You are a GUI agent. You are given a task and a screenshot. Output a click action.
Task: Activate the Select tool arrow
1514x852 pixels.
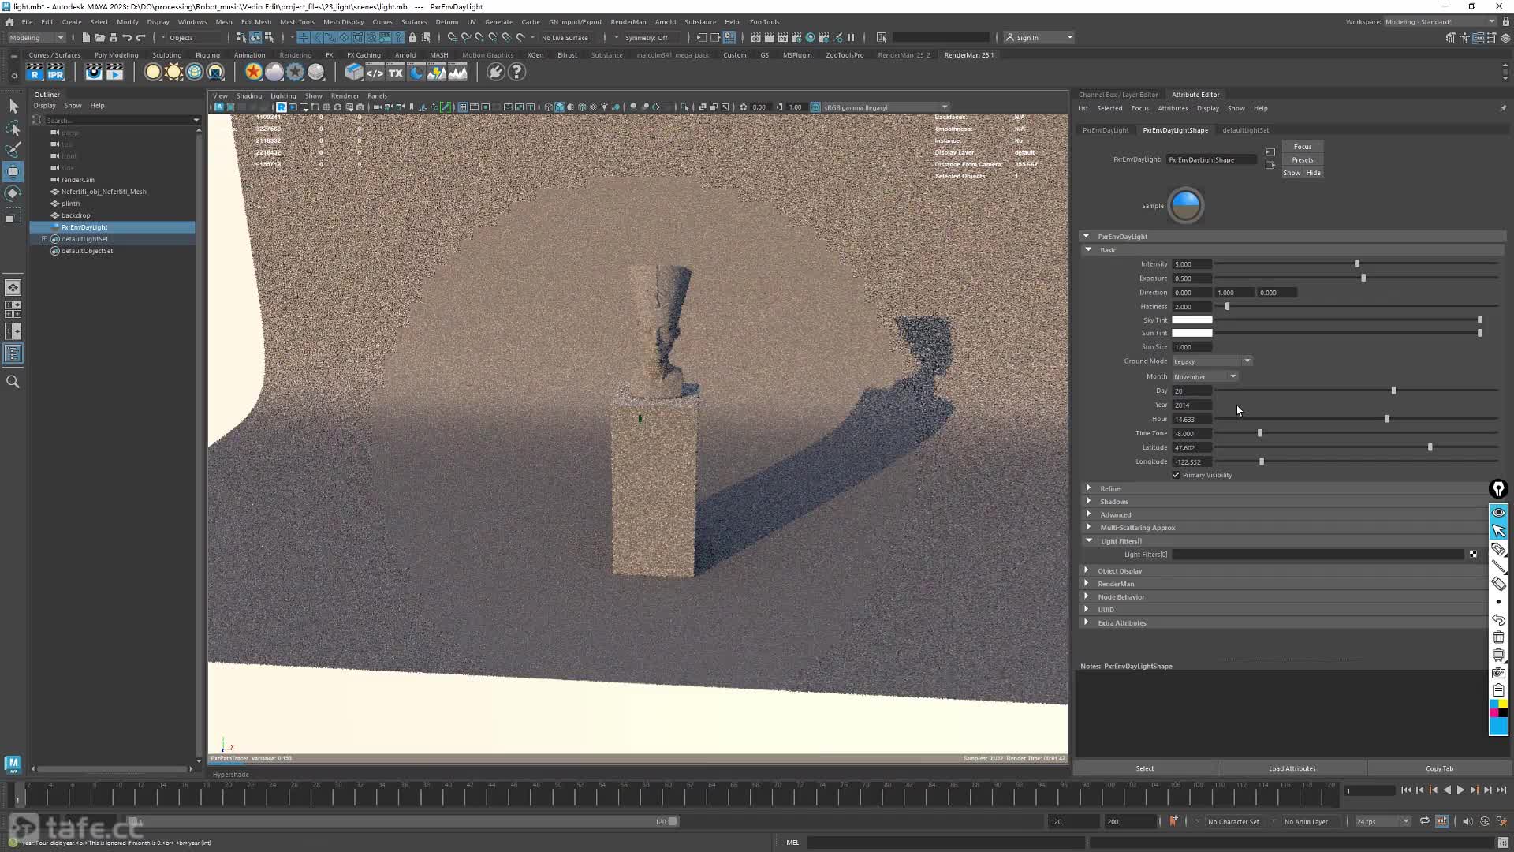13,106
